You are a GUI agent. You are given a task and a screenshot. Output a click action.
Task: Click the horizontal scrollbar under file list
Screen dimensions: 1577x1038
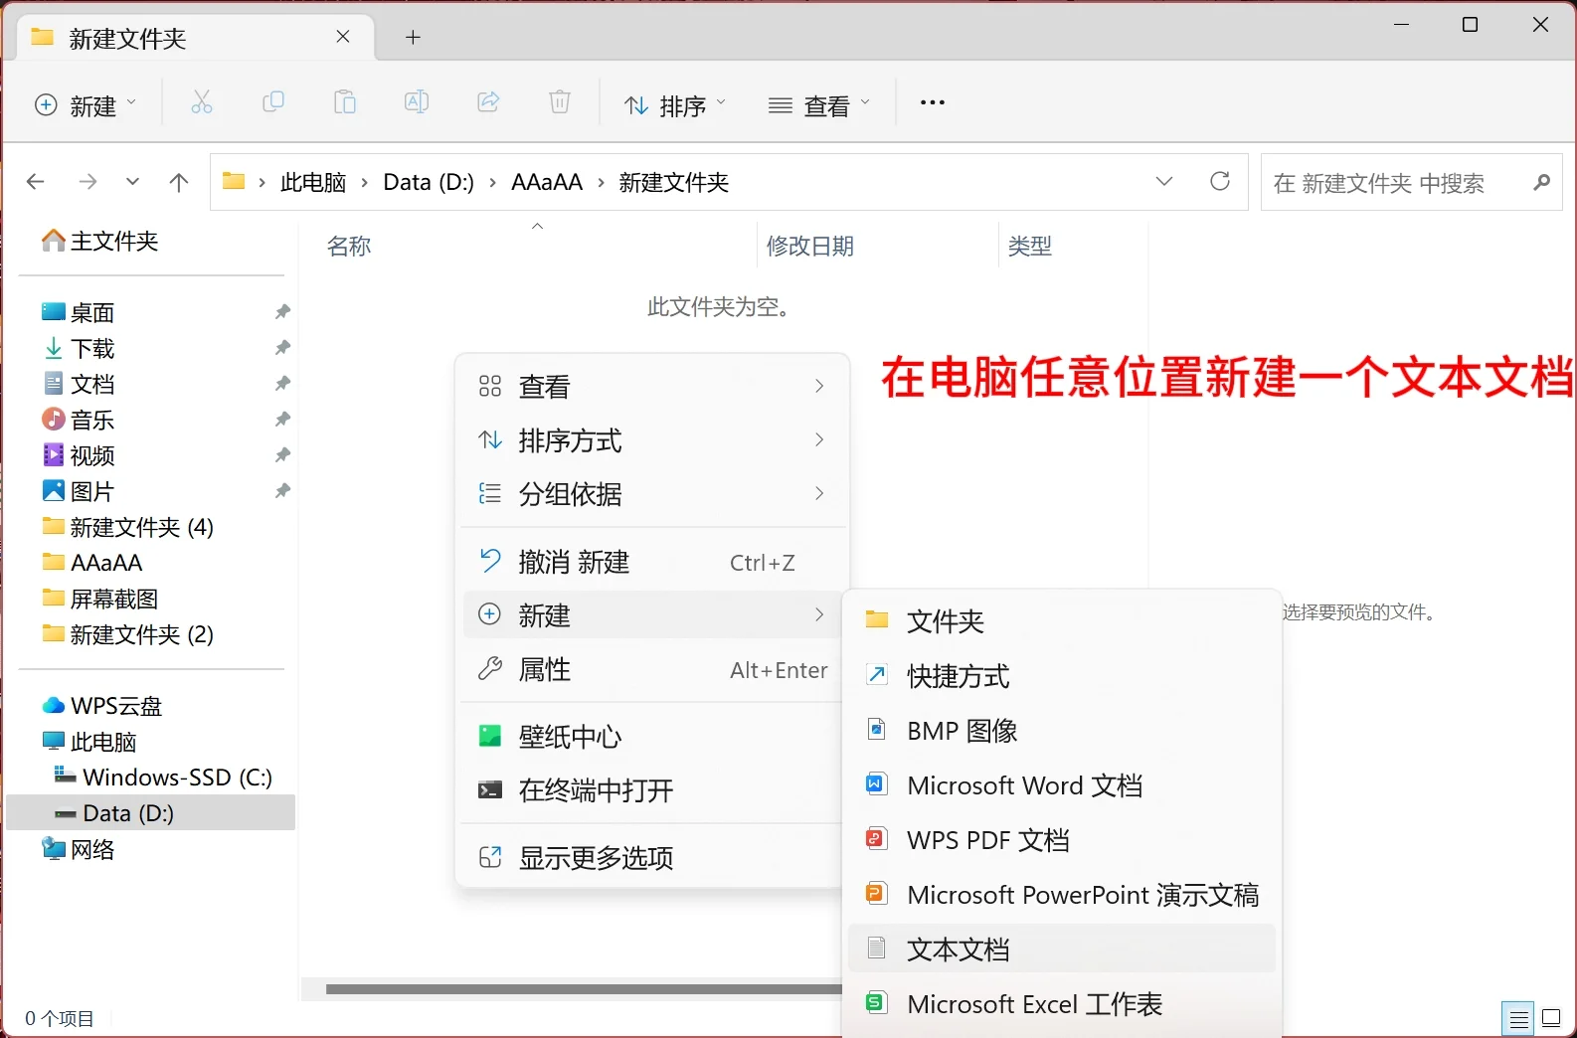(x=584, y=989)
